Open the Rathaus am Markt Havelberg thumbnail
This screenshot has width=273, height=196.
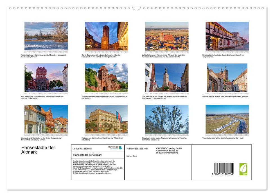coord(106,119)
